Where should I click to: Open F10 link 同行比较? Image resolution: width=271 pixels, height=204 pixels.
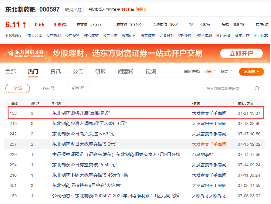[261, 36]
